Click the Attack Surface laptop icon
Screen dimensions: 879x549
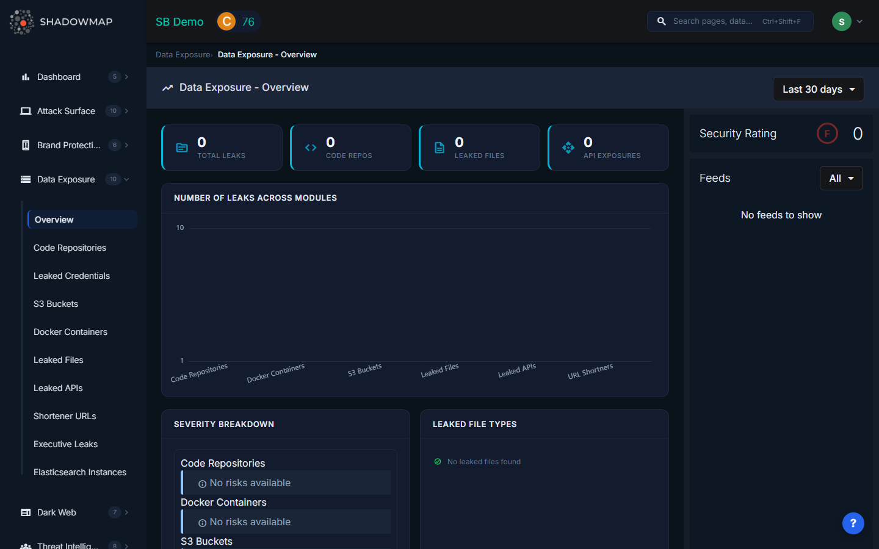tap(25, 111)
